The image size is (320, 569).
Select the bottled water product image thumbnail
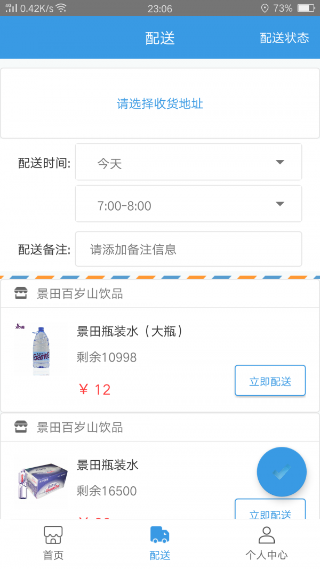(40, 349)
